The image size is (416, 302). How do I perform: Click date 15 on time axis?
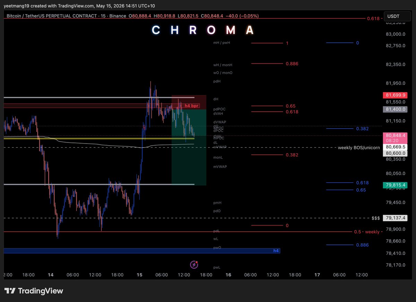(139, 275)
